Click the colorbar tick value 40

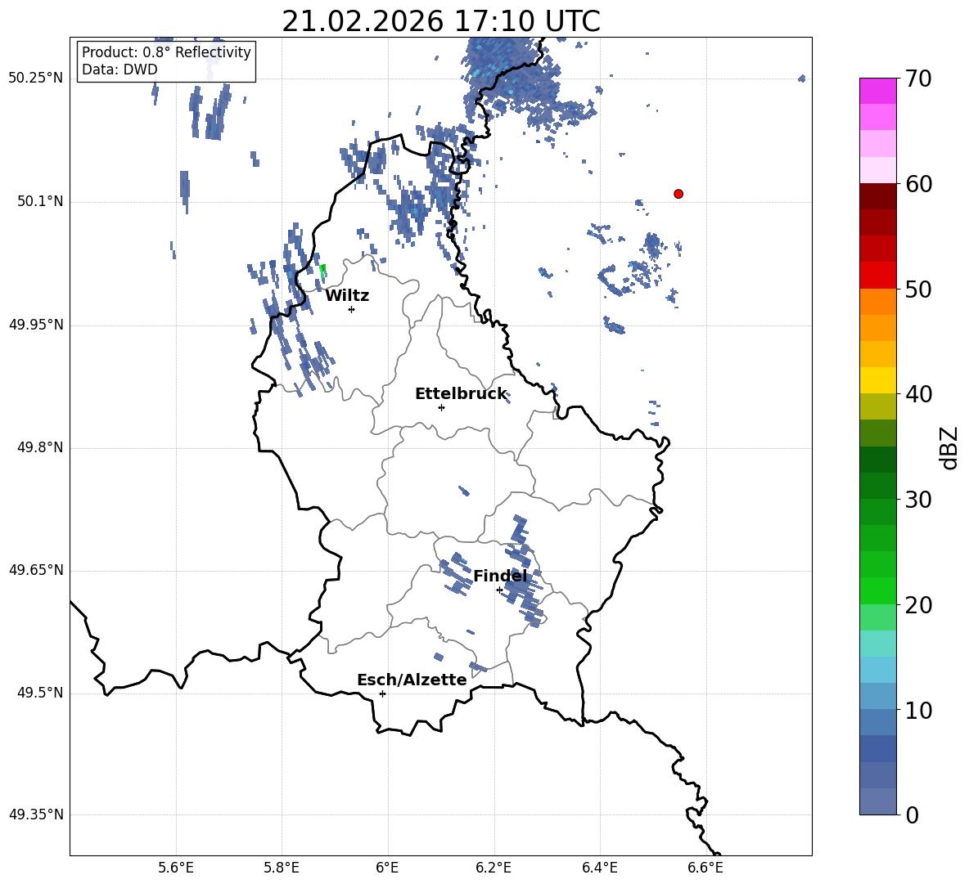click(x=918, y=394)
